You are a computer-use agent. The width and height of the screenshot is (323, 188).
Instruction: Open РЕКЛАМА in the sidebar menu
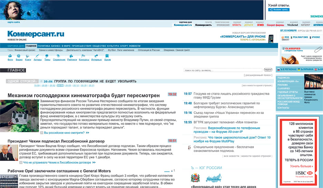(x=282, y=85)
